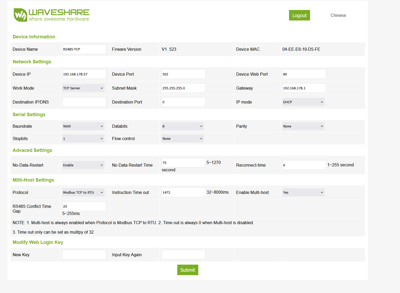Focus the New Key input
The width and height of the screenshot is (400, 293).
tap(84, 255)
